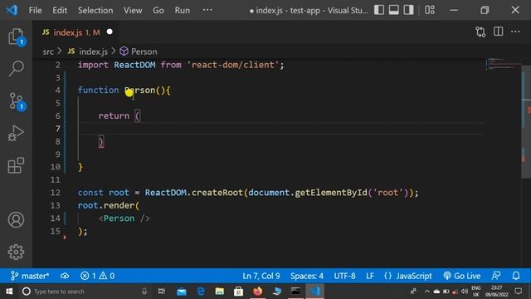Open the Extensions view
Screen dimensions: 531x299
coord(16,165)
